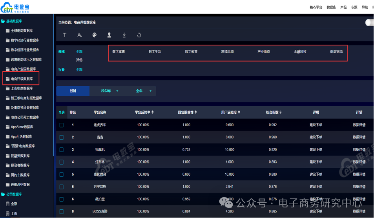374x218 pixels.
Task: Open 违规APP数据 in sidebar
Action: click(20, 184)
